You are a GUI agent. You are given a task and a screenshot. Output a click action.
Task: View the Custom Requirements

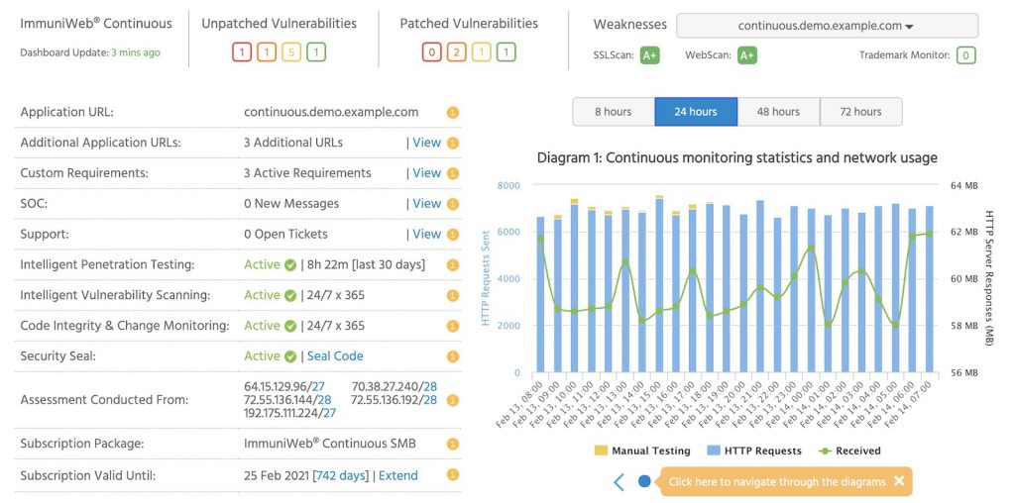(x=427, y=173)
